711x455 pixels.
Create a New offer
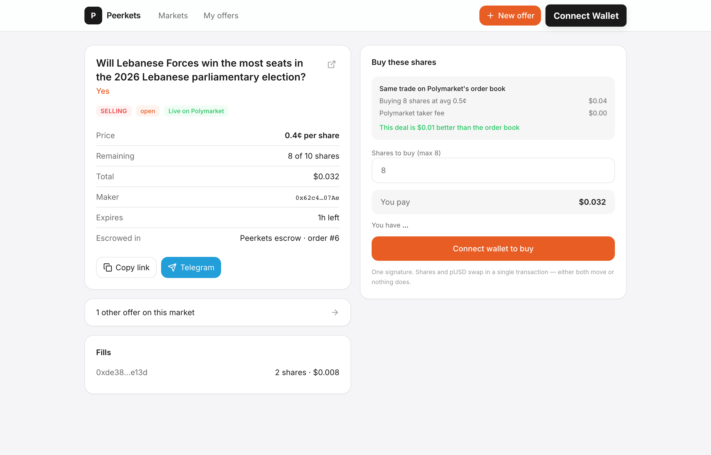[510, 15]
